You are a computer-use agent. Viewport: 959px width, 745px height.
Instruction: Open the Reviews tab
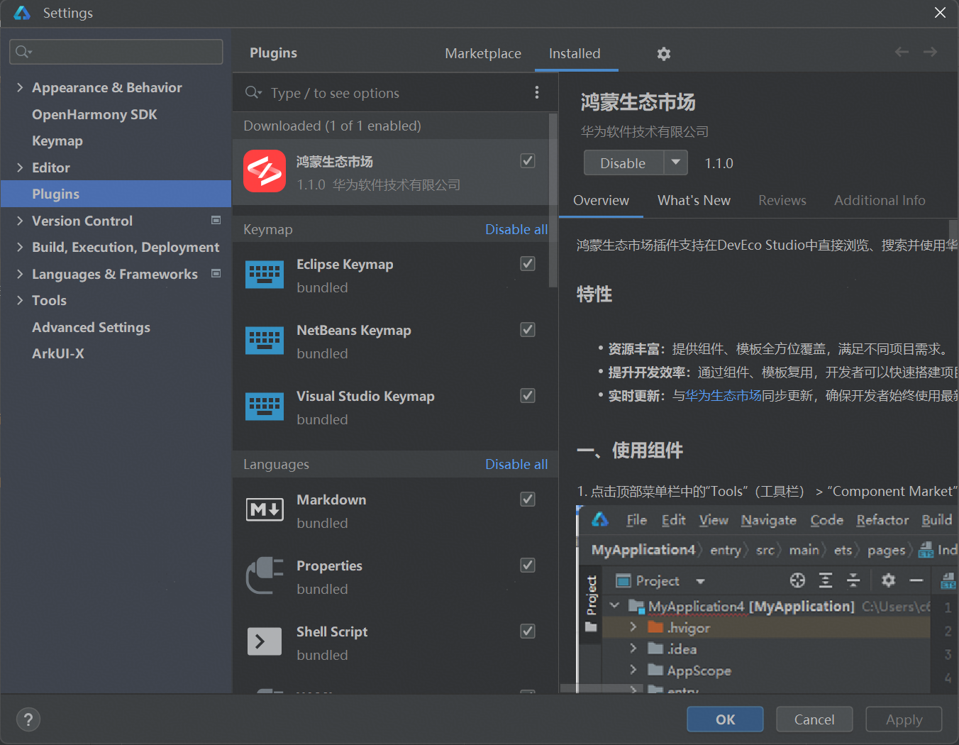782,200
